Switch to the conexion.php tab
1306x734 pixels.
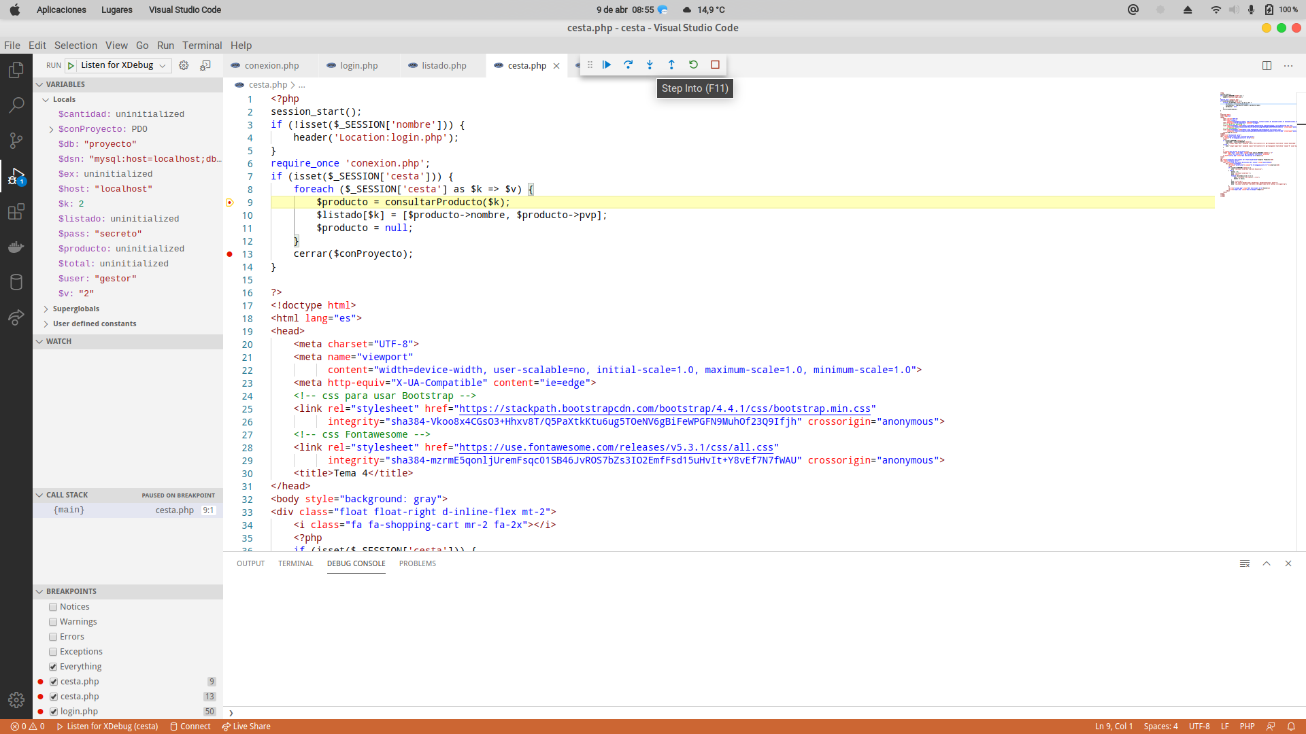[271, 66]
